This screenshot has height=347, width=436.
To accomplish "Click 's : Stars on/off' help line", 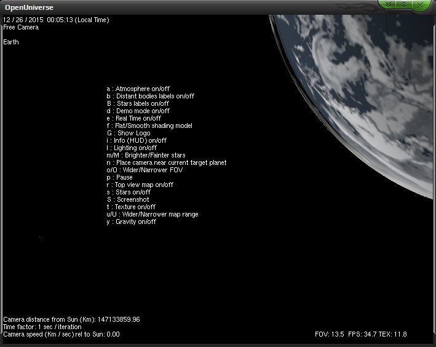I will [x=129, y=193].
